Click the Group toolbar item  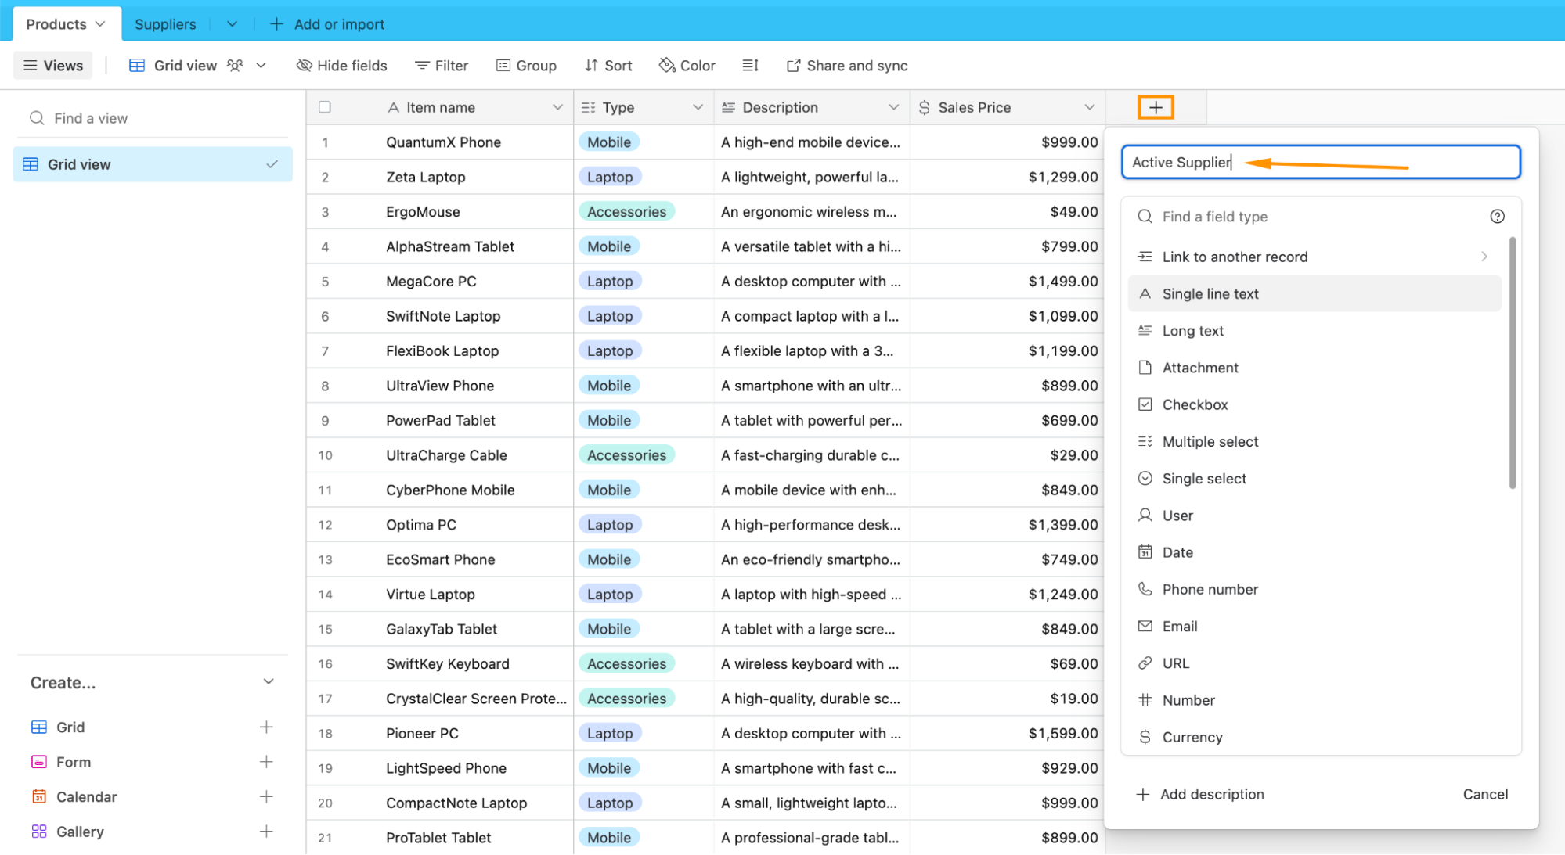click(x=526, y=66)
